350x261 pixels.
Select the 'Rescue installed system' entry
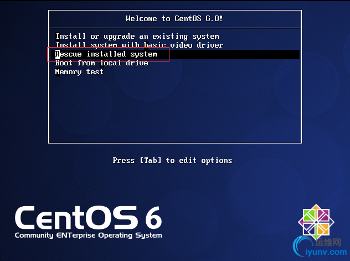175,54
